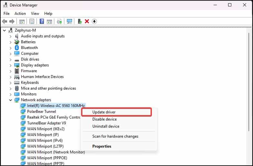
Task: Open the File menu
Action: point(6,14)
